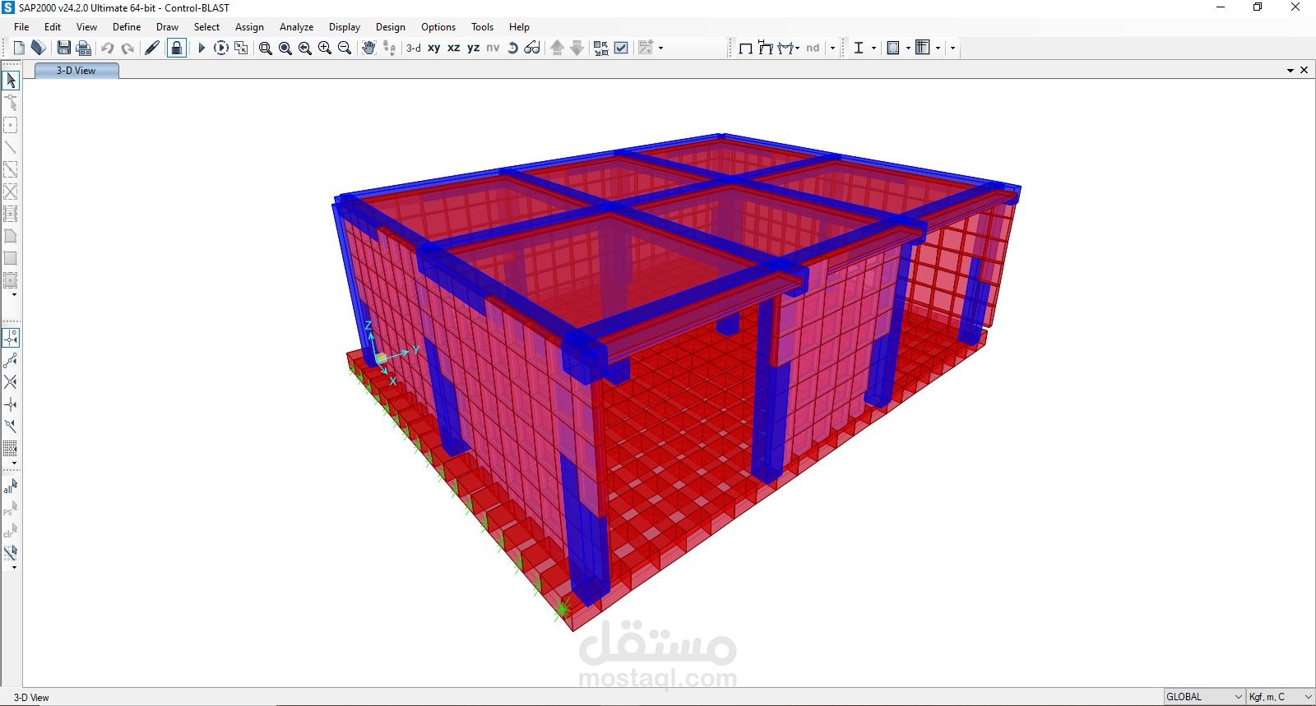
Task: Click the Open file icon
Action: point(38,48)
